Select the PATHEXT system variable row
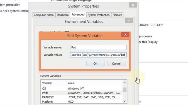This screenshot has height=105, width=188. click(82, 97)
